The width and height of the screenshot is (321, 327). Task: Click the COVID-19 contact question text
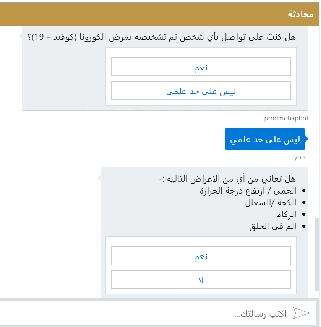click(x=161, y=37)
